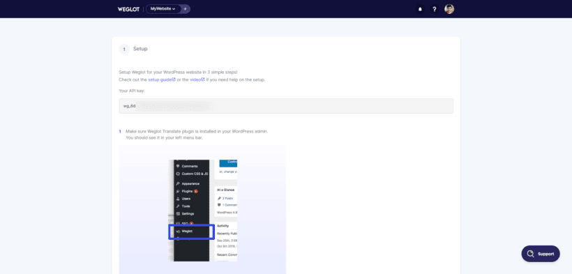Click the WordPress admin menu screenshot
572x274 pixels.
(x=202, y=210)
